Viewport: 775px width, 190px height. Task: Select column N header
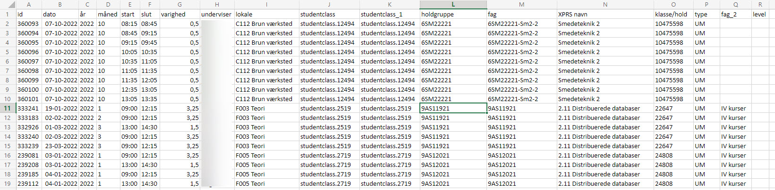pyautogui.click(x=605, y=4)
